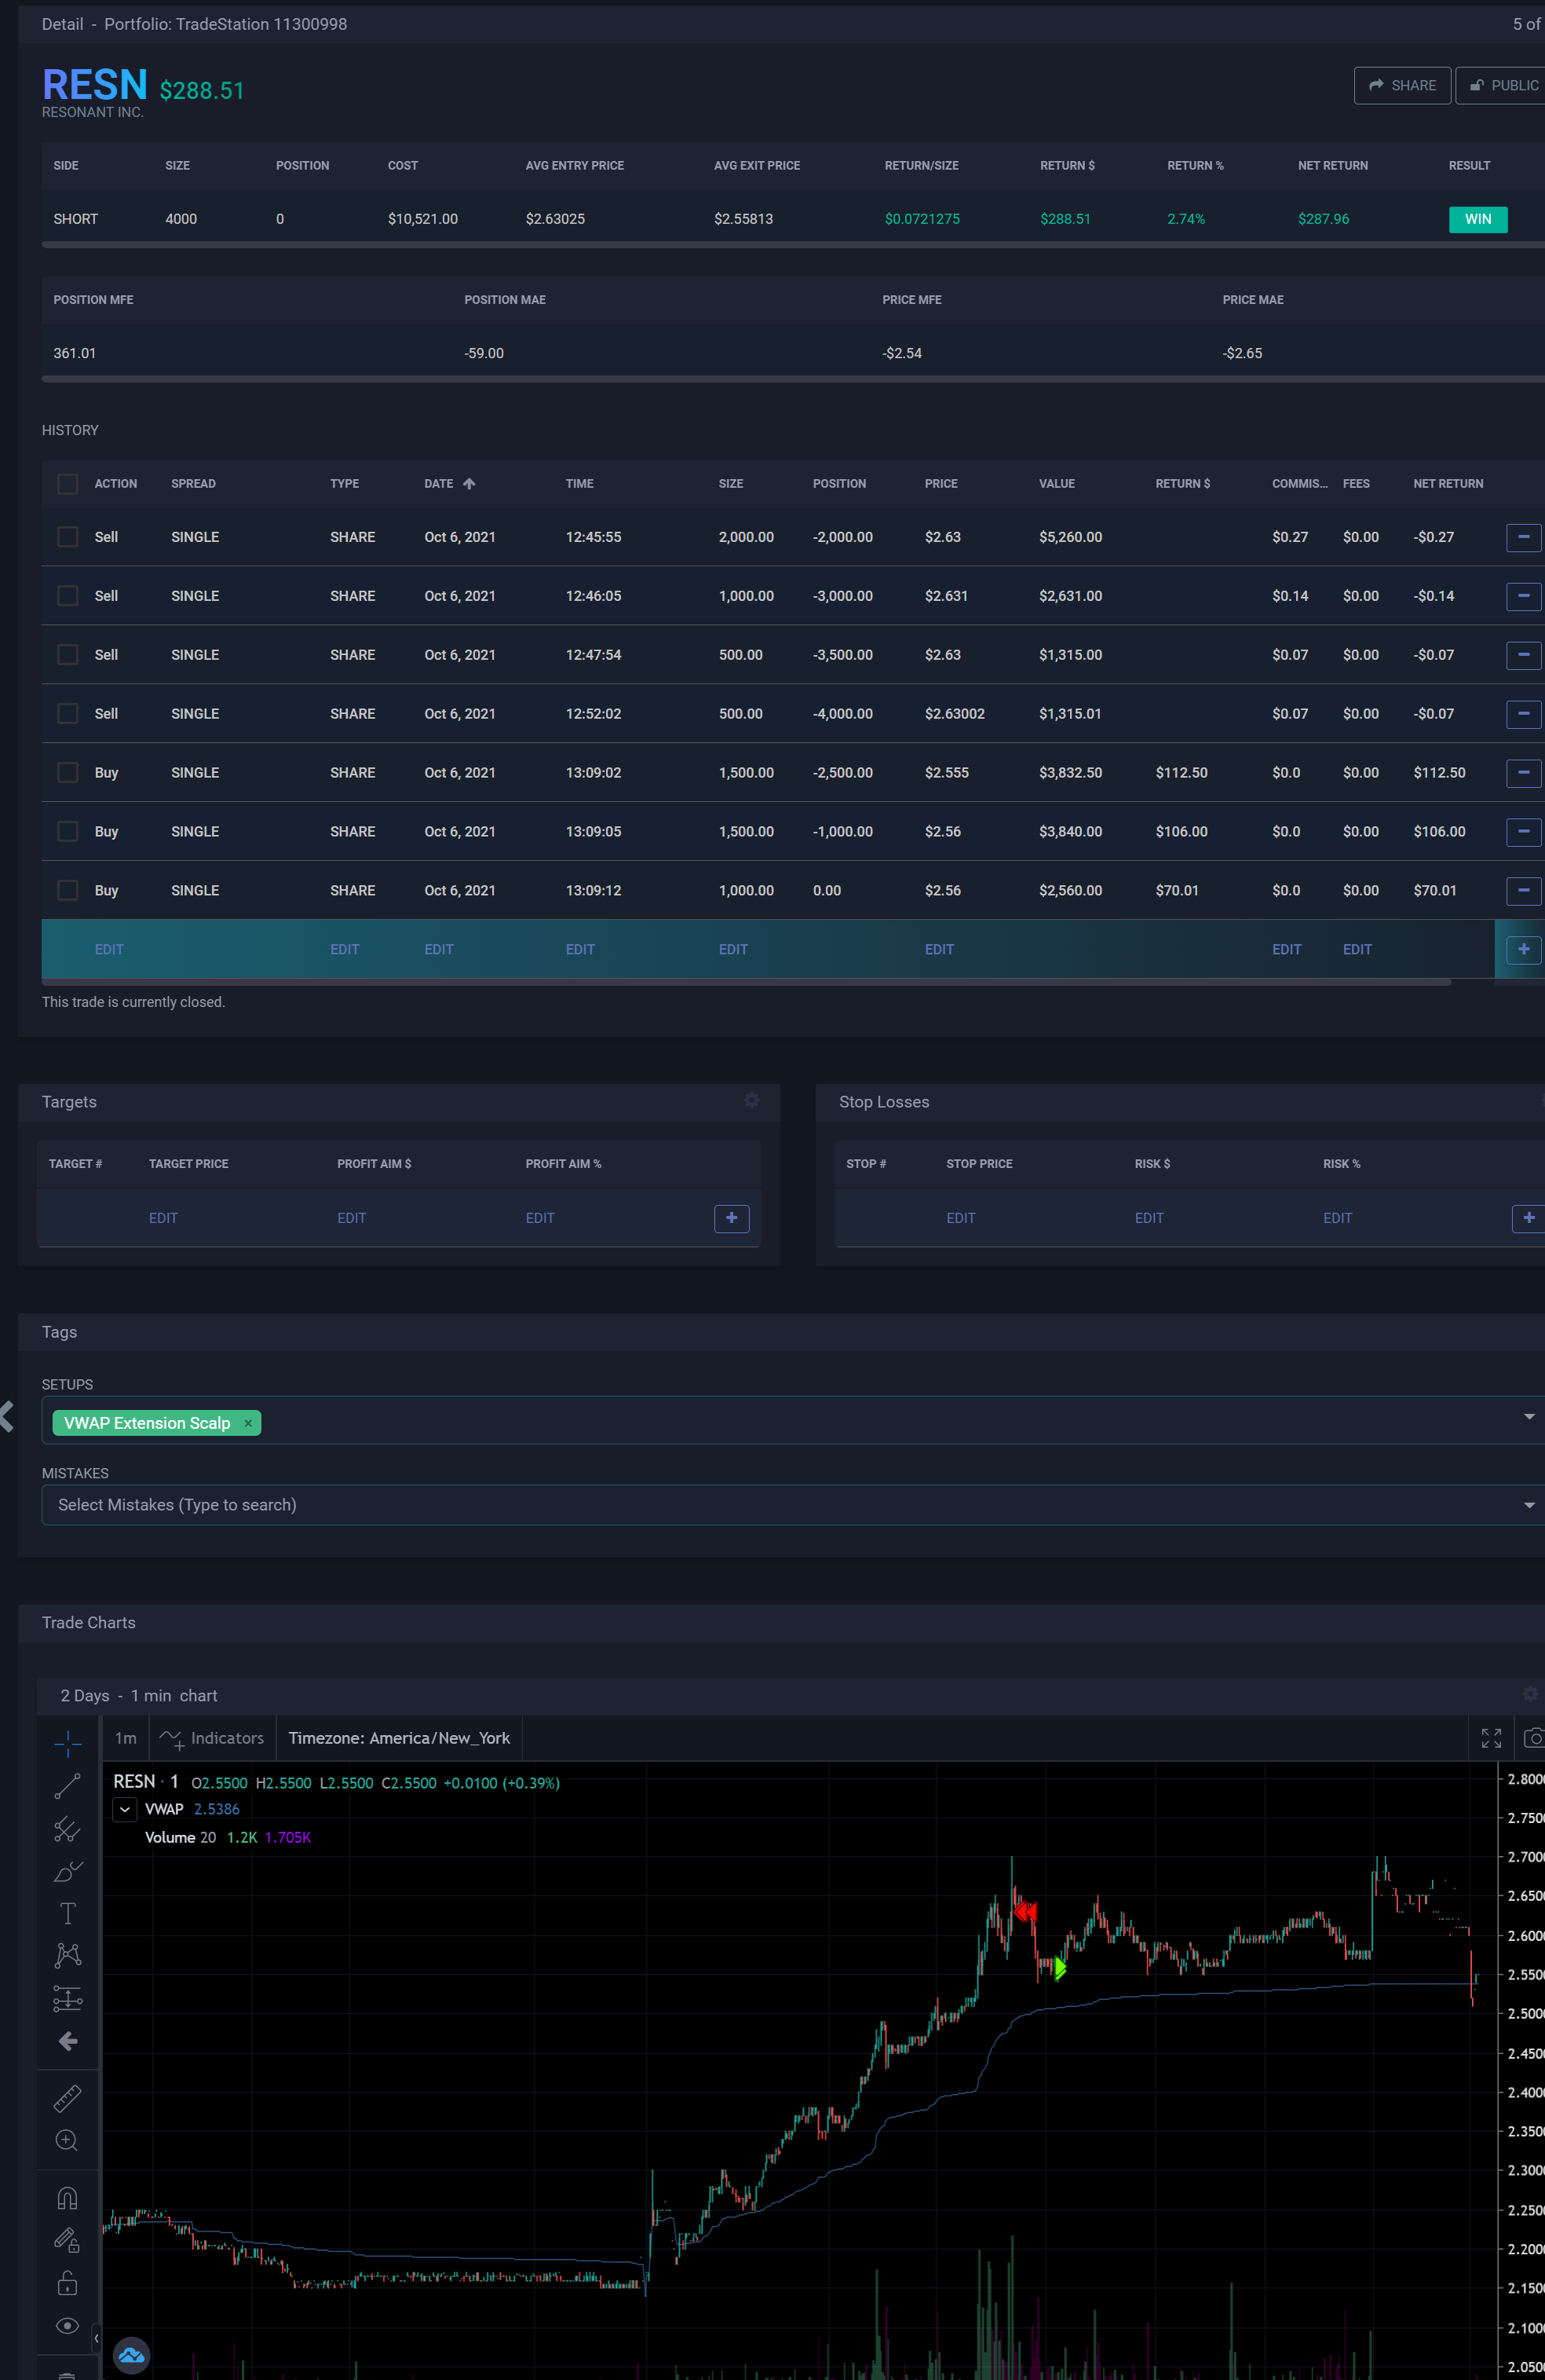Open the Indicators menu
Image resolution: width=1545 pixels, height=2380 pixels.
(213, 1738)
